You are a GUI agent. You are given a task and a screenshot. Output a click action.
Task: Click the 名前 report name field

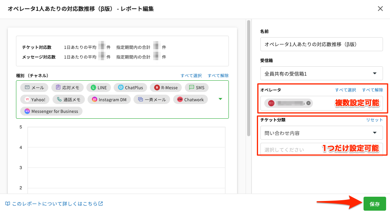[321, 45]
